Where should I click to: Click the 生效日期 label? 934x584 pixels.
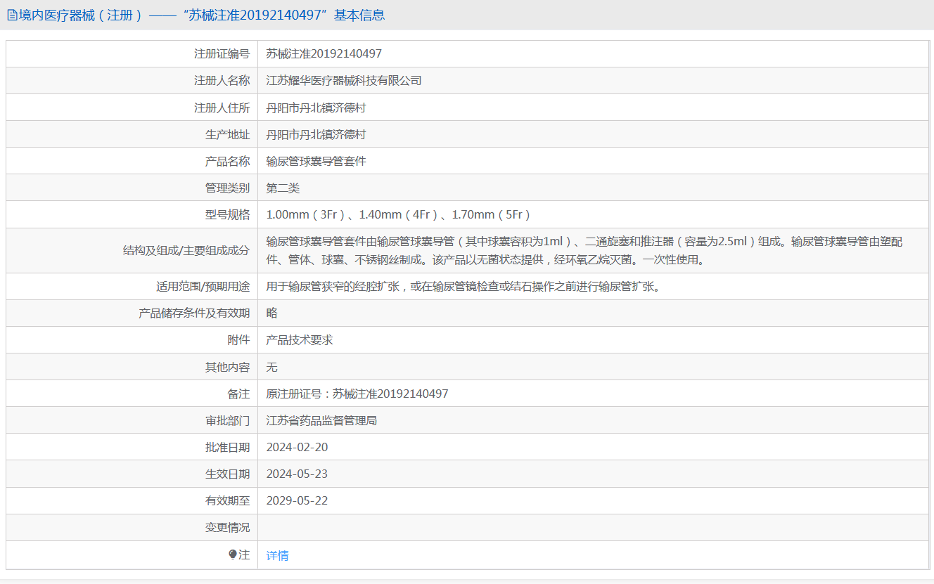coord(228,474)
